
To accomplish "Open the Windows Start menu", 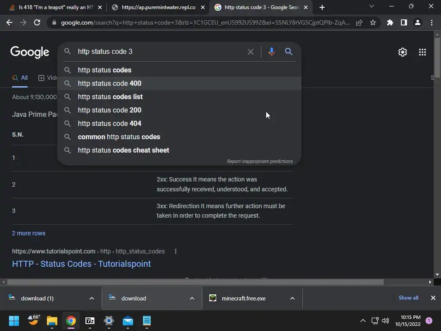I will (14, 321).
